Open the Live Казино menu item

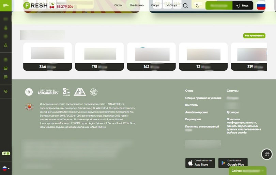(x=137, y=6)
